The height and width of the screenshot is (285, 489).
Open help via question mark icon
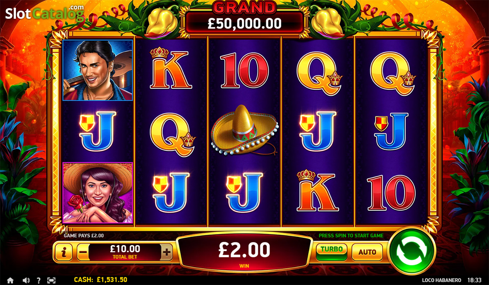click(39, 281)
